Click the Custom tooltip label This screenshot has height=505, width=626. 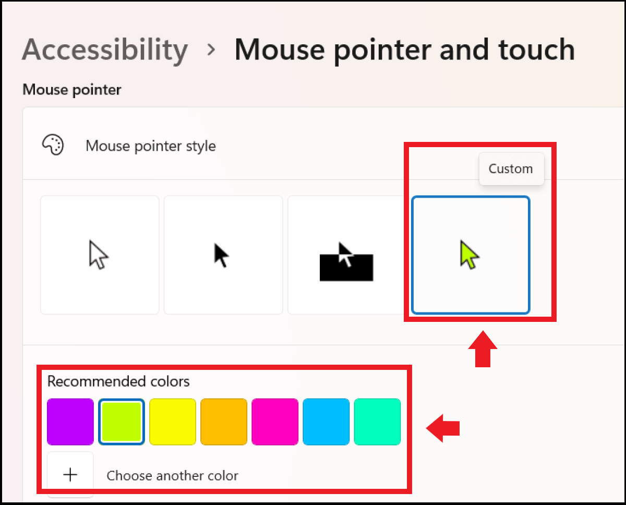[511, 169]
